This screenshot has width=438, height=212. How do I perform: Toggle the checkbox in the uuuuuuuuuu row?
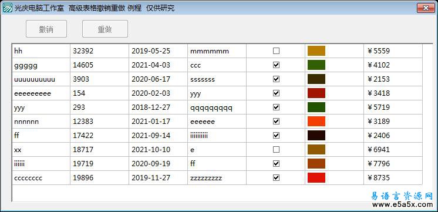[x=276, y=79]
